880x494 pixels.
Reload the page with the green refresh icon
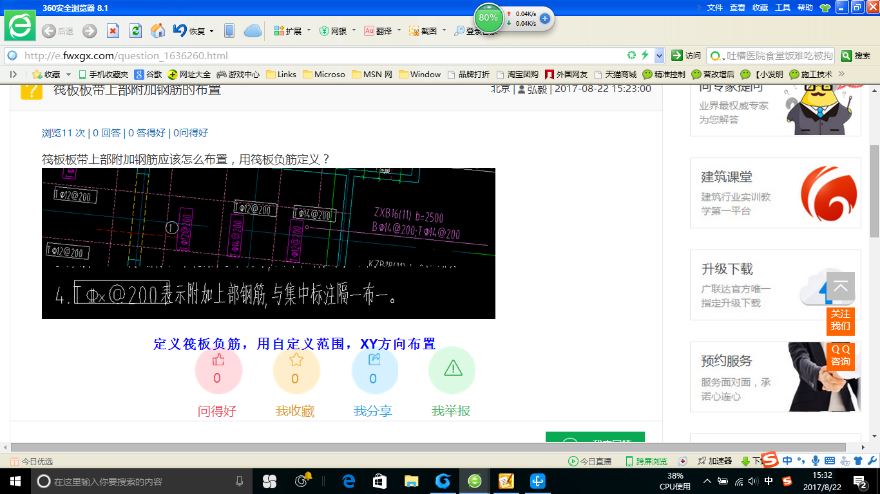[135, 31]
